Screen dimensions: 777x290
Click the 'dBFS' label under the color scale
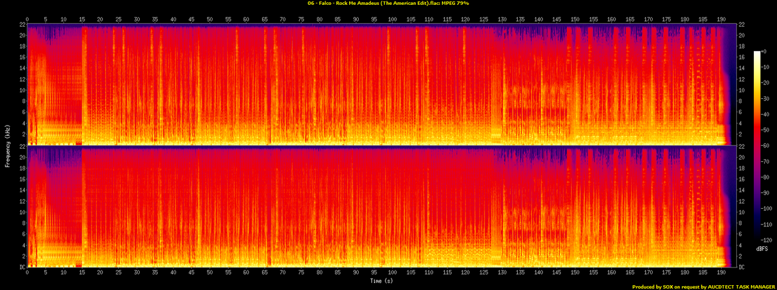tap(762, 249)
